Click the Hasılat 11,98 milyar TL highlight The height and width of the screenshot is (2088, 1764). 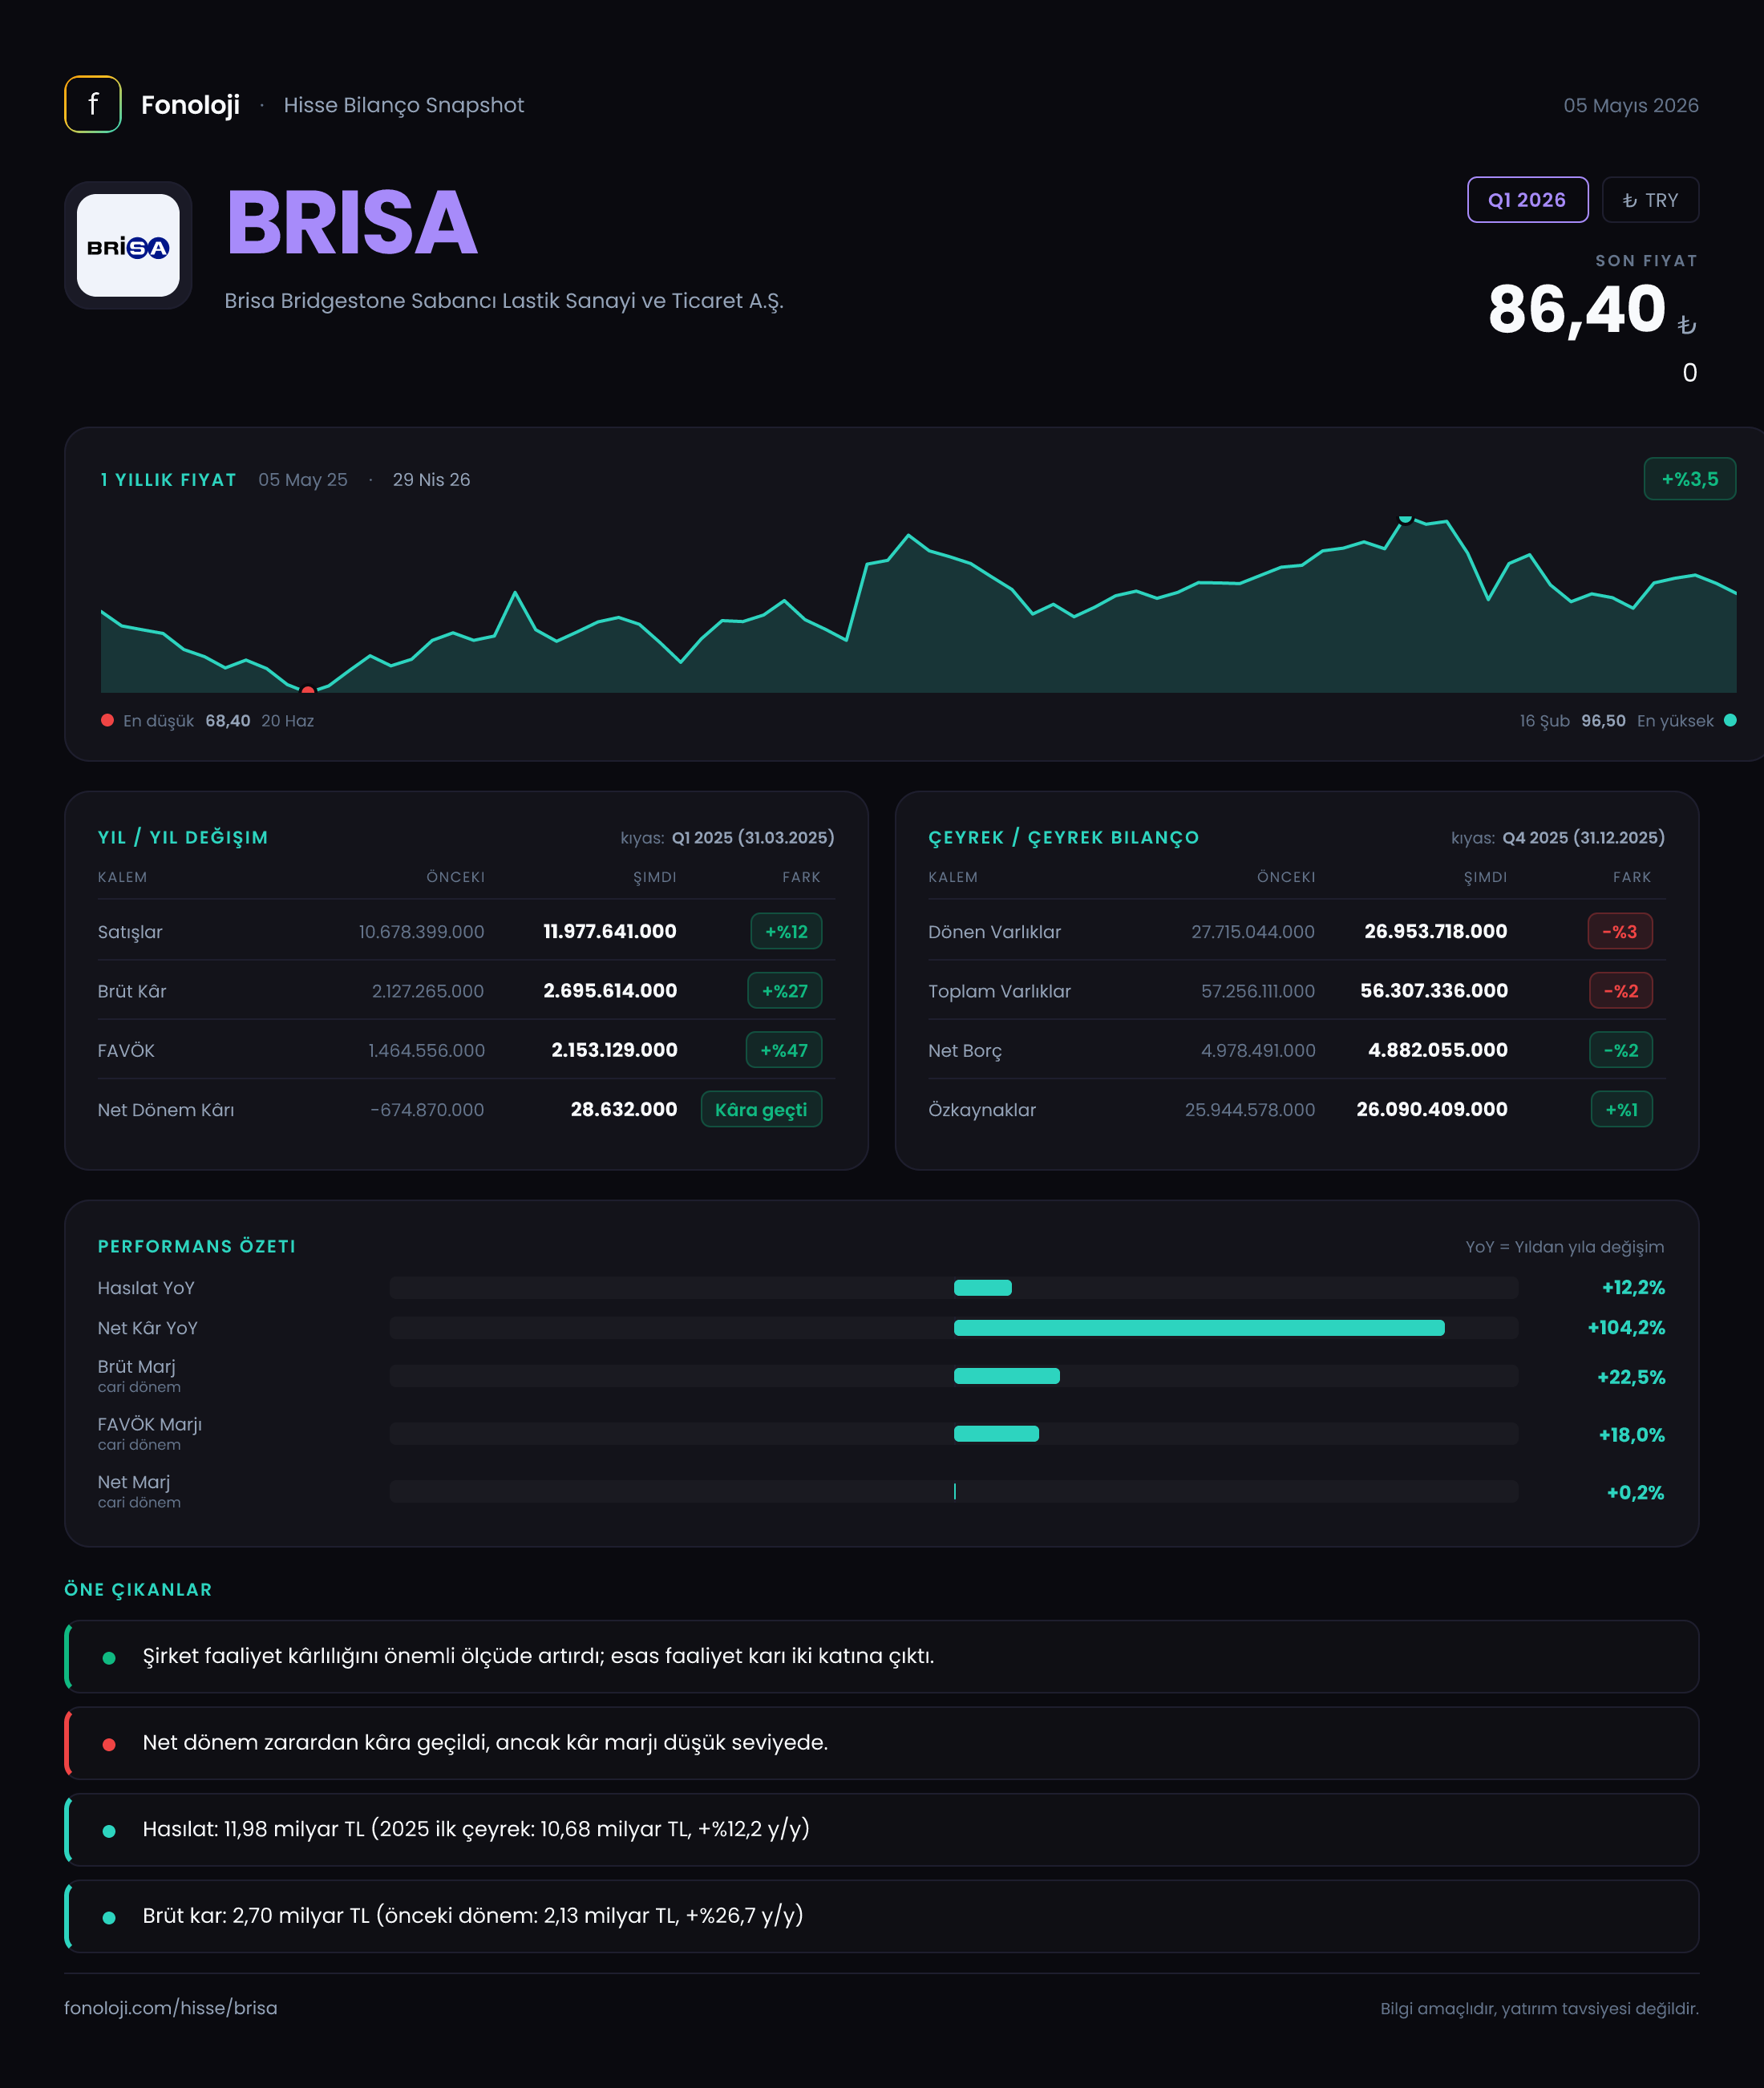(x=882, y=1829)
